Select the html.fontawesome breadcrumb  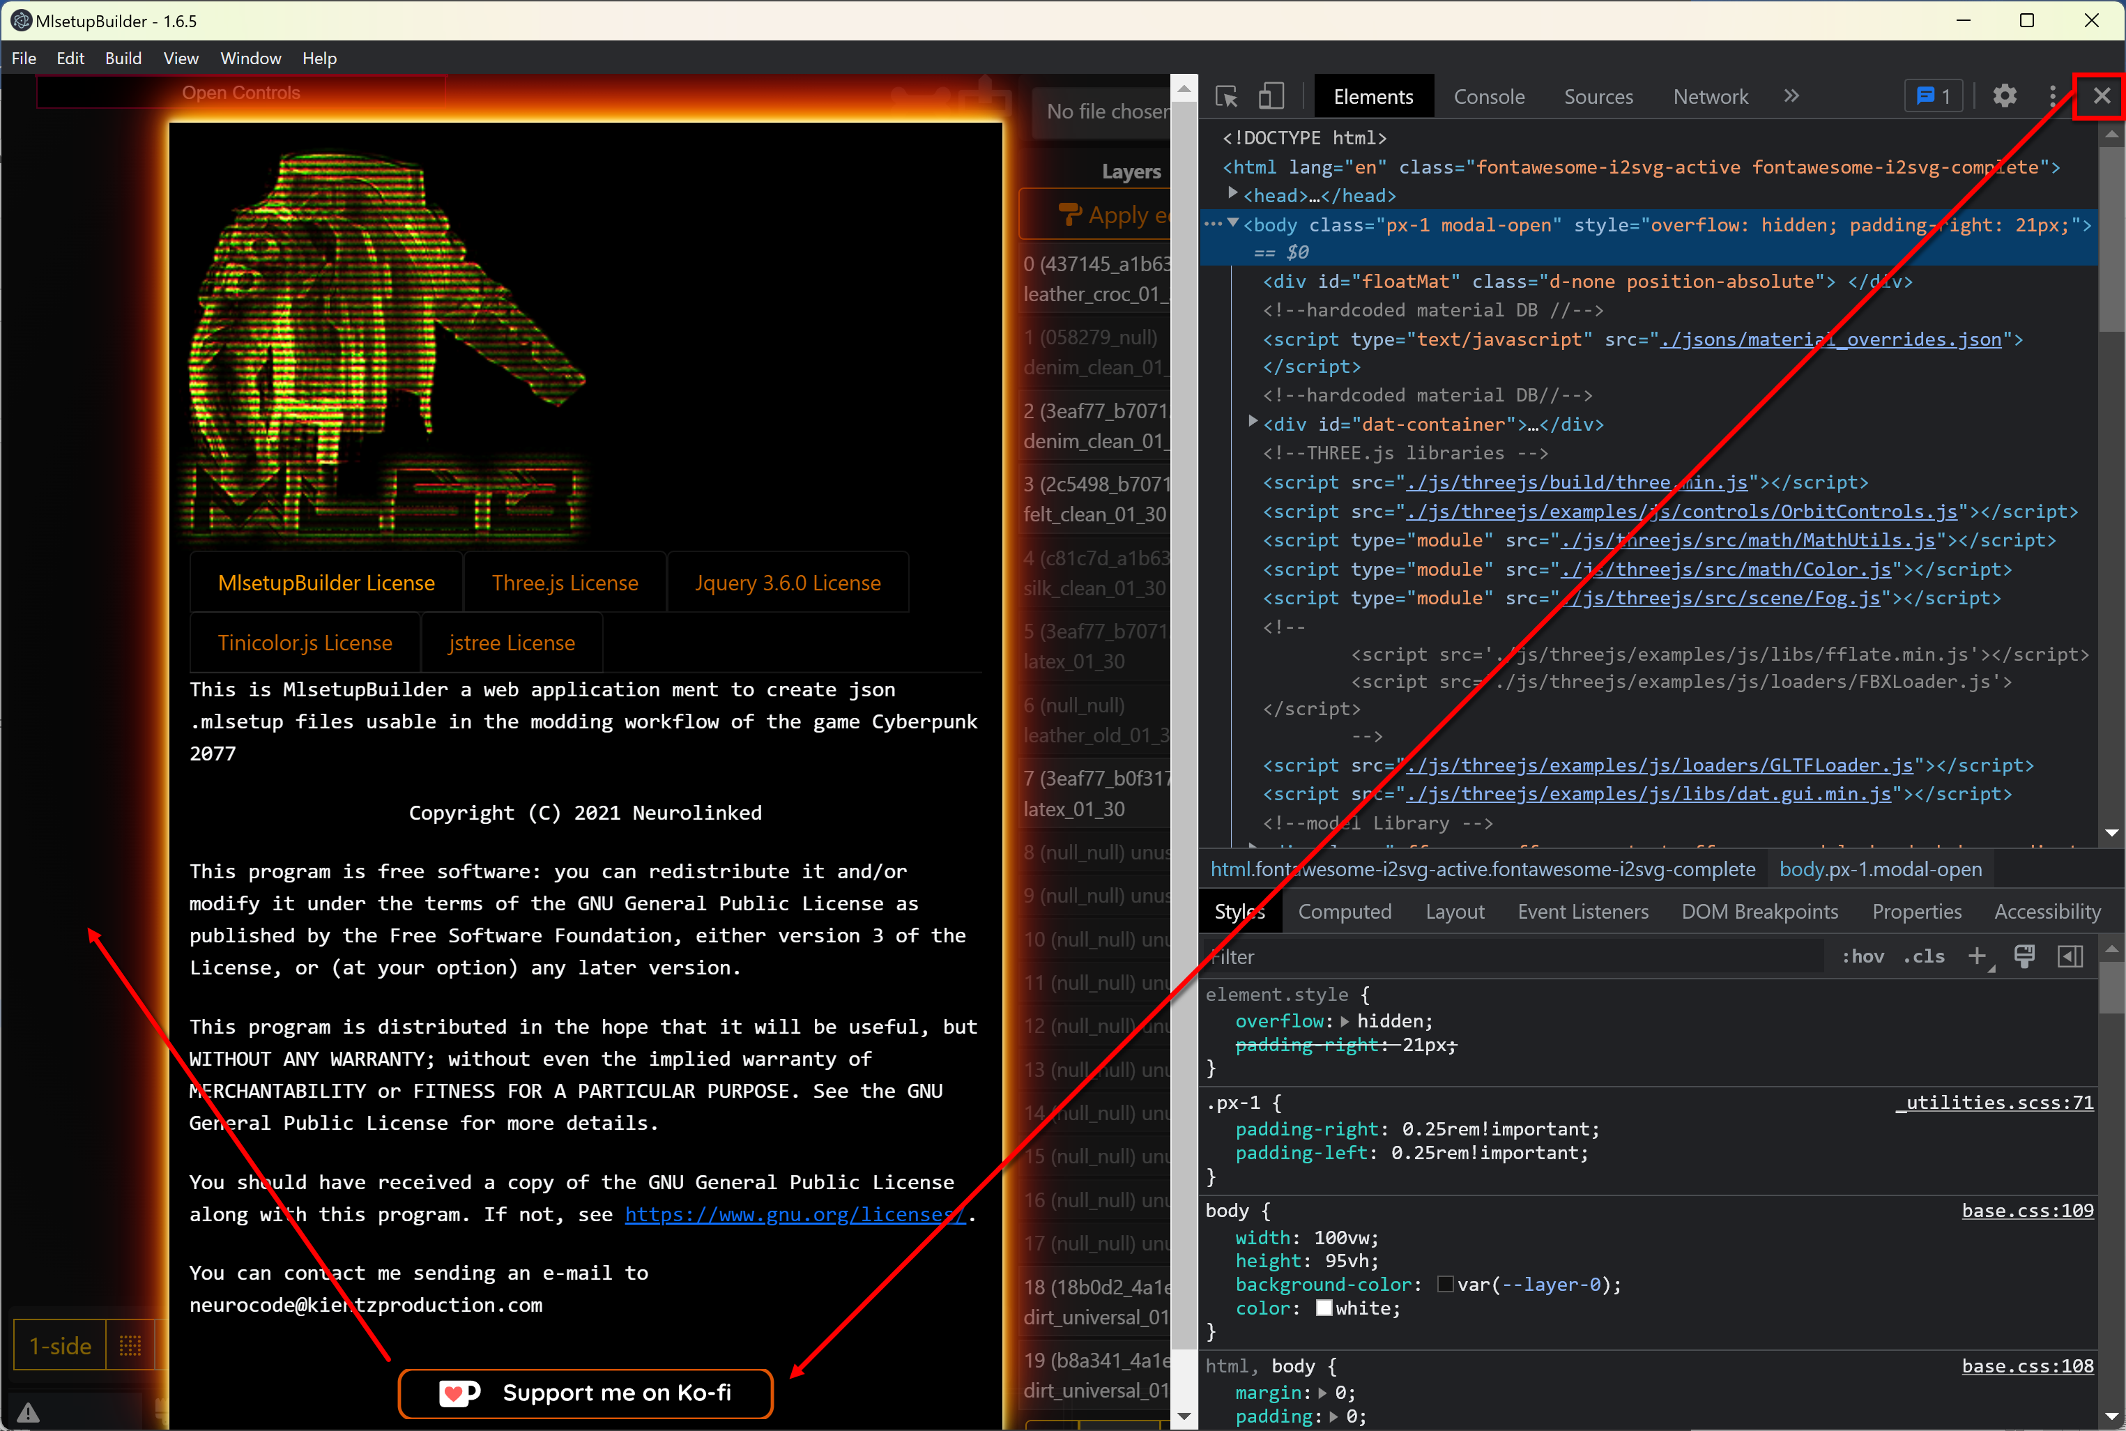pyautogui.click(x=1483, y=868)
